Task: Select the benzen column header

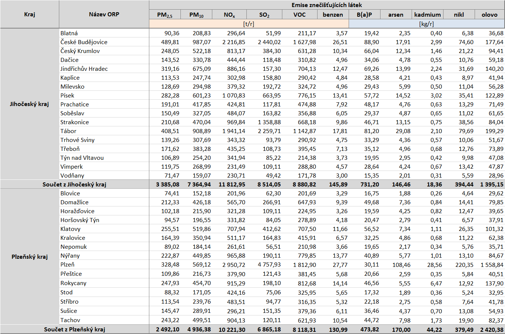Action: click(x=333, y=15)
